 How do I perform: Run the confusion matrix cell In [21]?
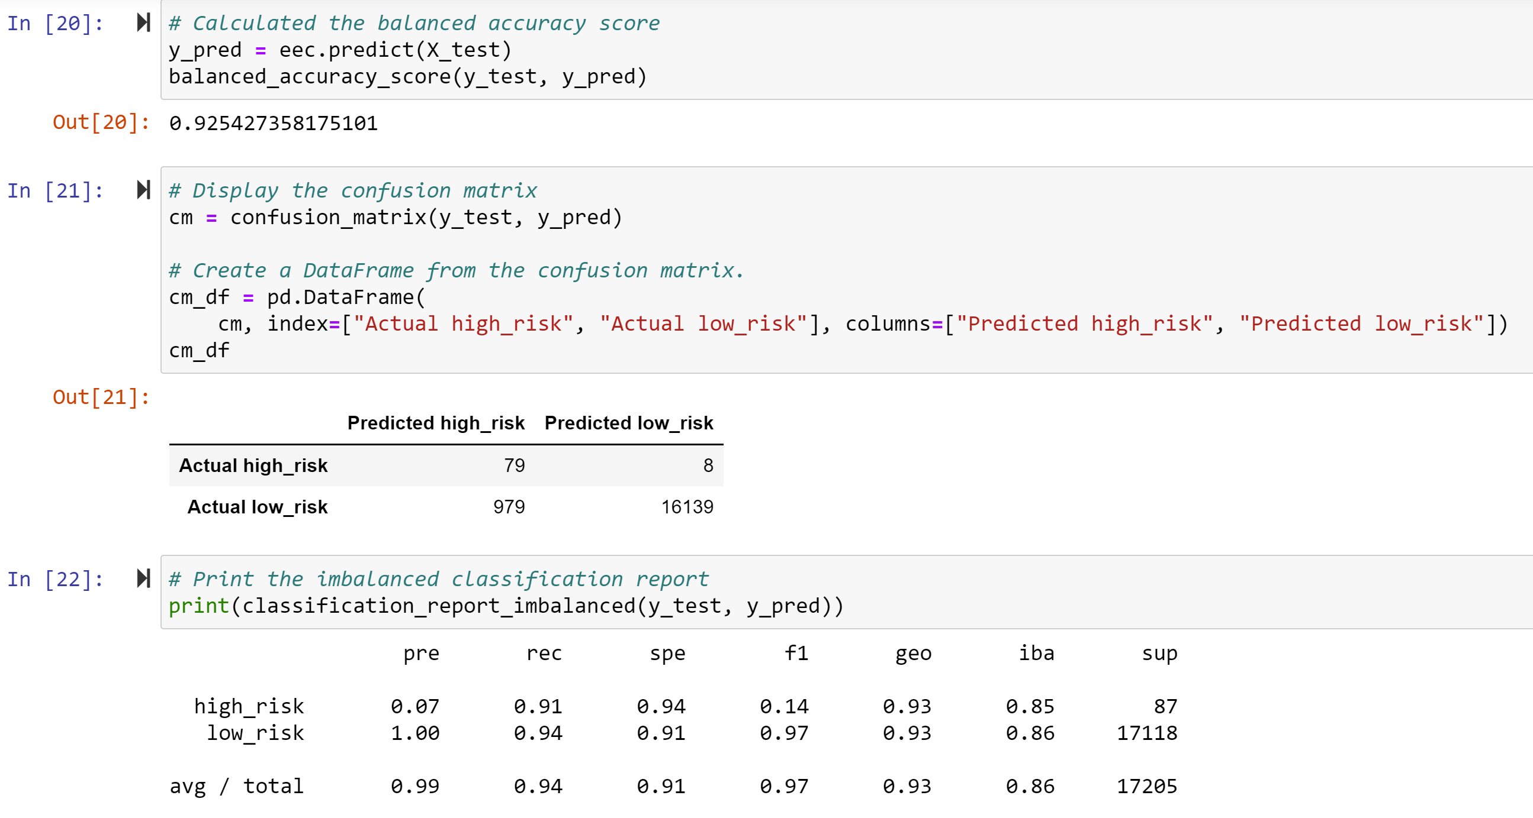click(x=143, y=190)
